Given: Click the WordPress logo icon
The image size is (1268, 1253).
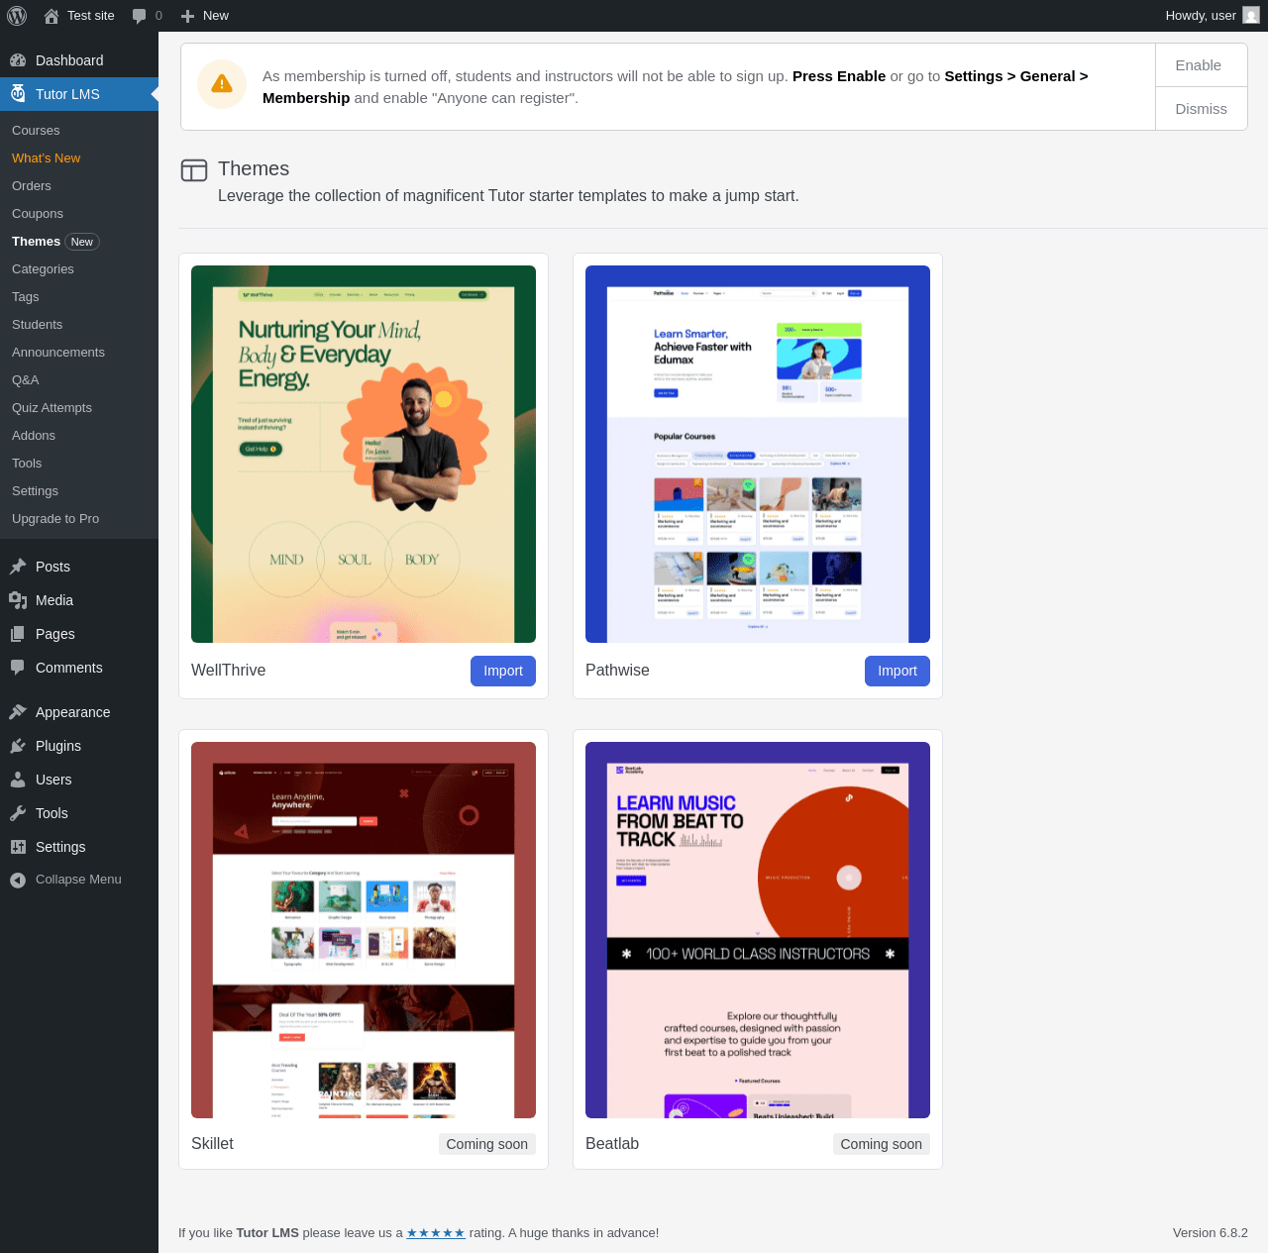Looking at the screenshot, I should (17, 16).
